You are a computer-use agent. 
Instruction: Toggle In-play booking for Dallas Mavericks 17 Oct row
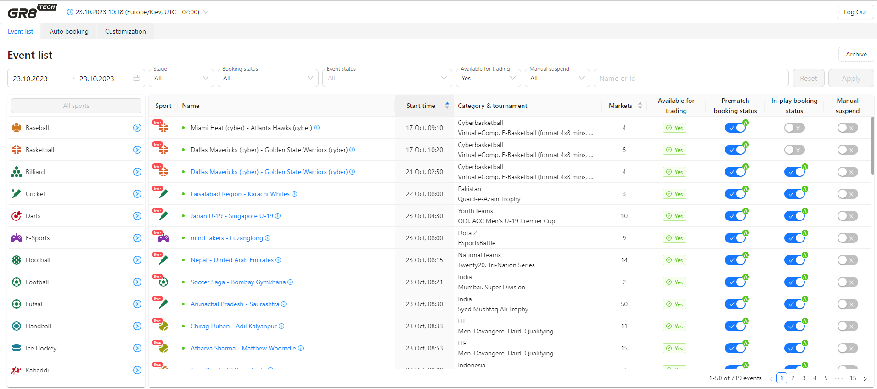pos(794,150)
